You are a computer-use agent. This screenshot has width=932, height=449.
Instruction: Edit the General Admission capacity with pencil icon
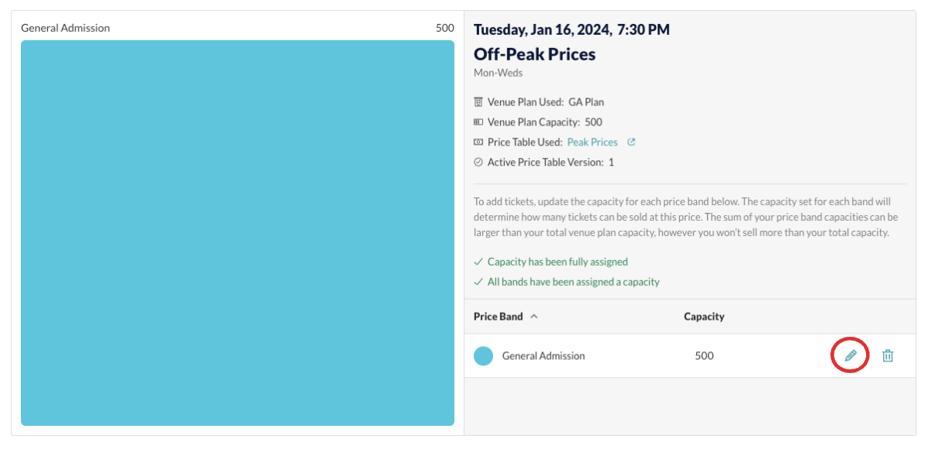tap(851, 356)
